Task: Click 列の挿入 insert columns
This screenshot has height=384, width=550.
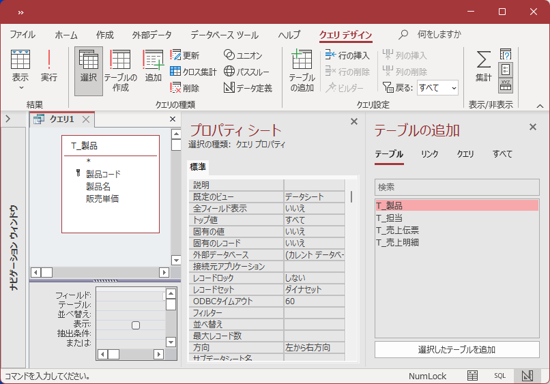Action: (405, 55)
